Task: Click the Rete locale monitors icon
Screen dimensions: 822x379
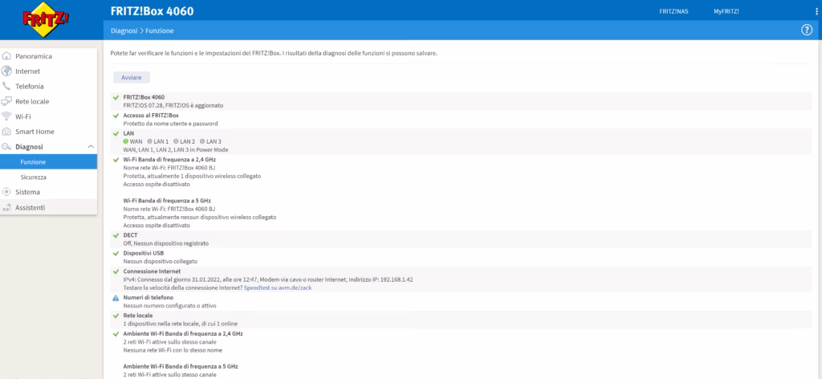Action: pyautogui.click(x=6, y=102)
